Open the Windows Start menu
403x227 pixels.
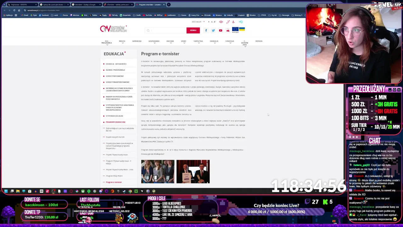[x=6, y=191]
